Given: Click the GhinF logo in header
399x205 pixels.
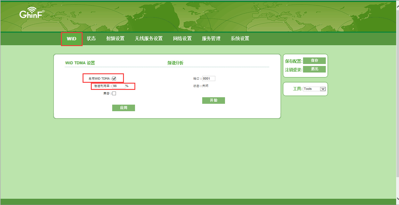Looking at the screenshot, I should (31, 13).
